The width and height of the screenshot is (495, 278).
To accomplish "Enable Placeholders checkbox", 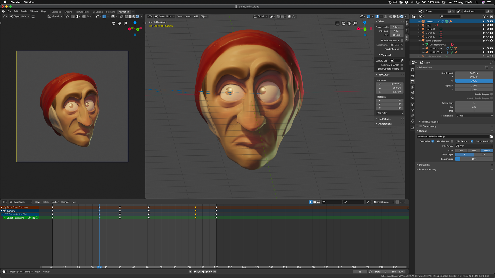I will 452,141.
